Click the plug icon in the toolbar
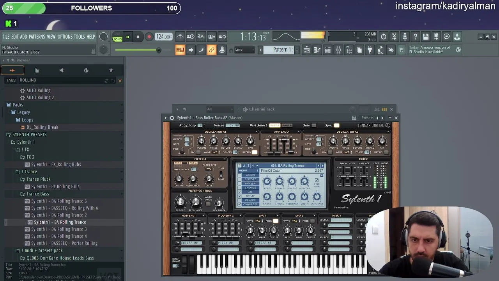Screen dimensions: 499x281 (370, 50)
